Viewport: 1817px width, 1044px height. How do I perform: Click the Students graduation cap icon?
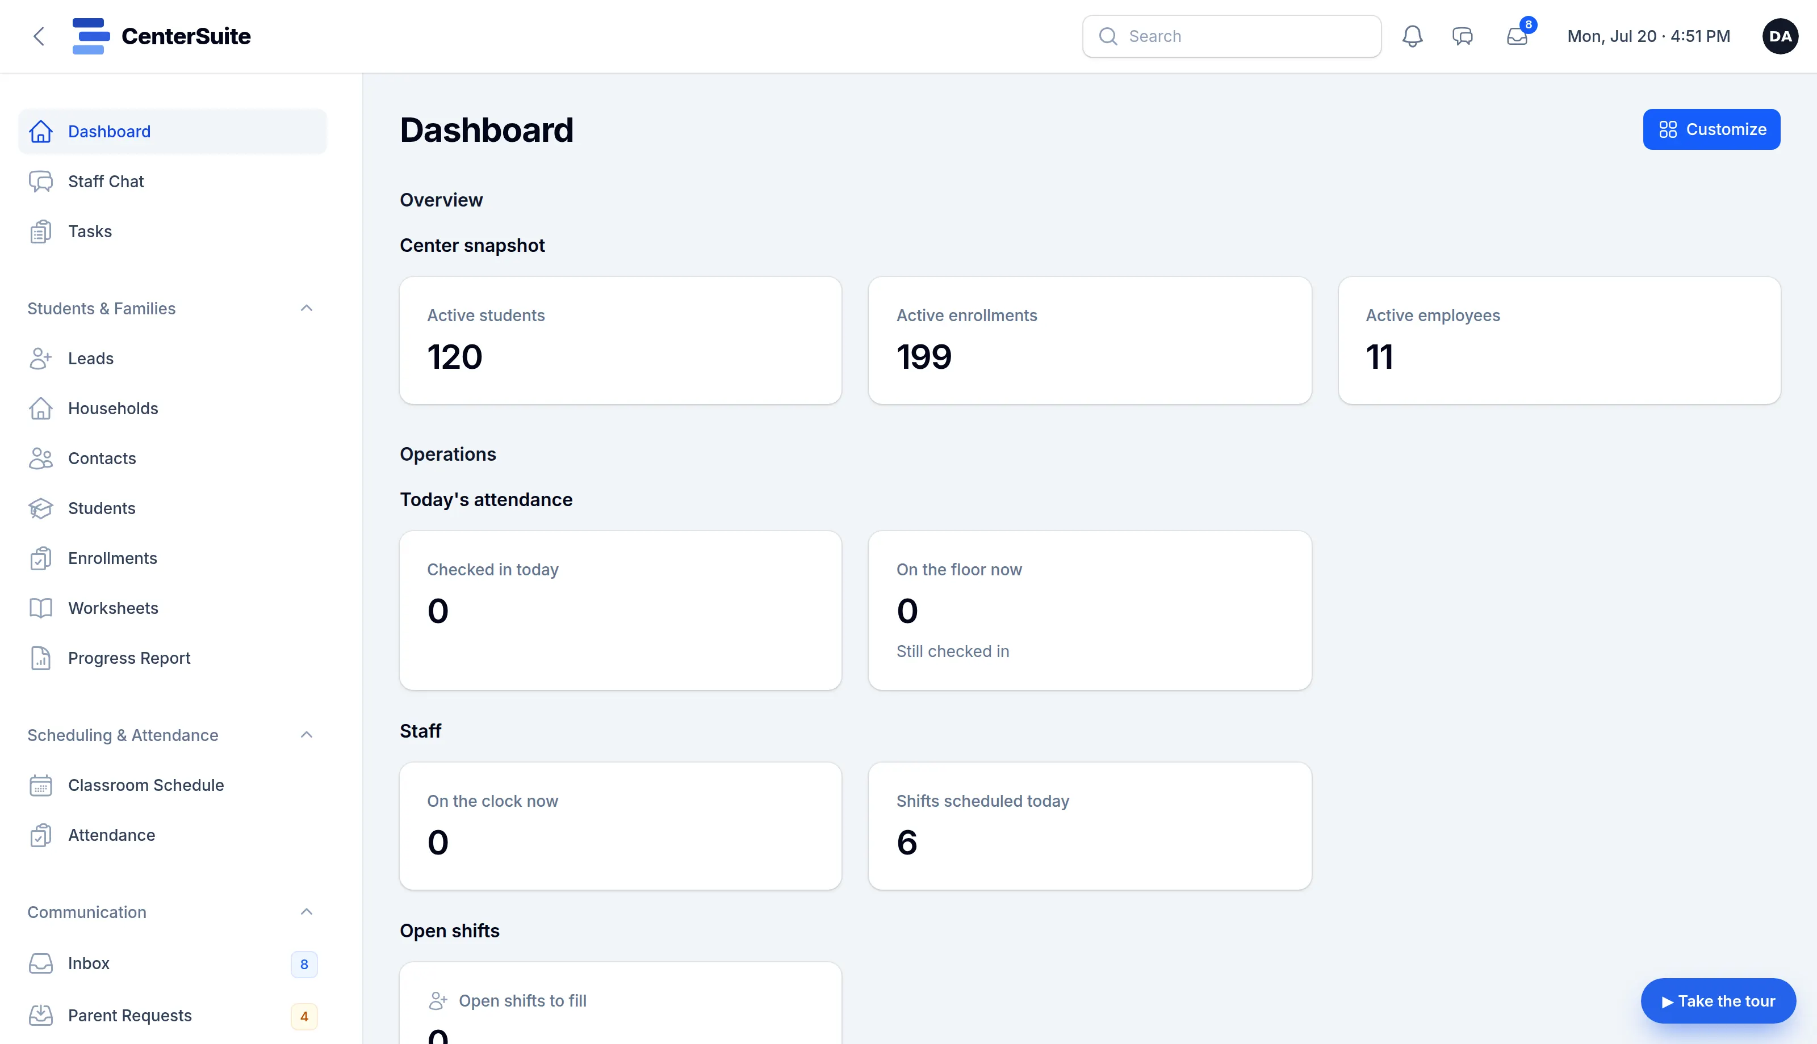[x=41, y=508]
